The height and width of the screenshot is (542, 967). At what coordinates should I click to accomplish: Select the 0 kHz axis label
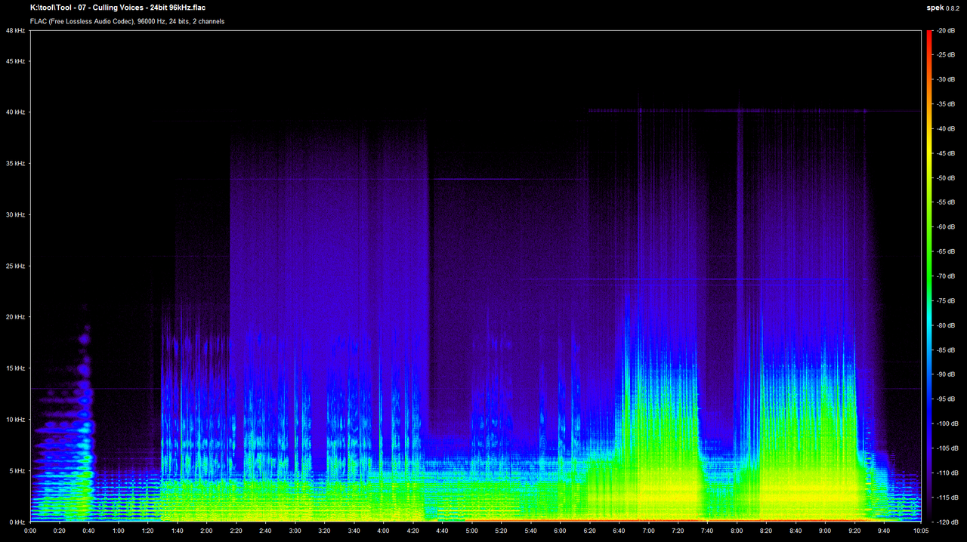tap(17, 522)
